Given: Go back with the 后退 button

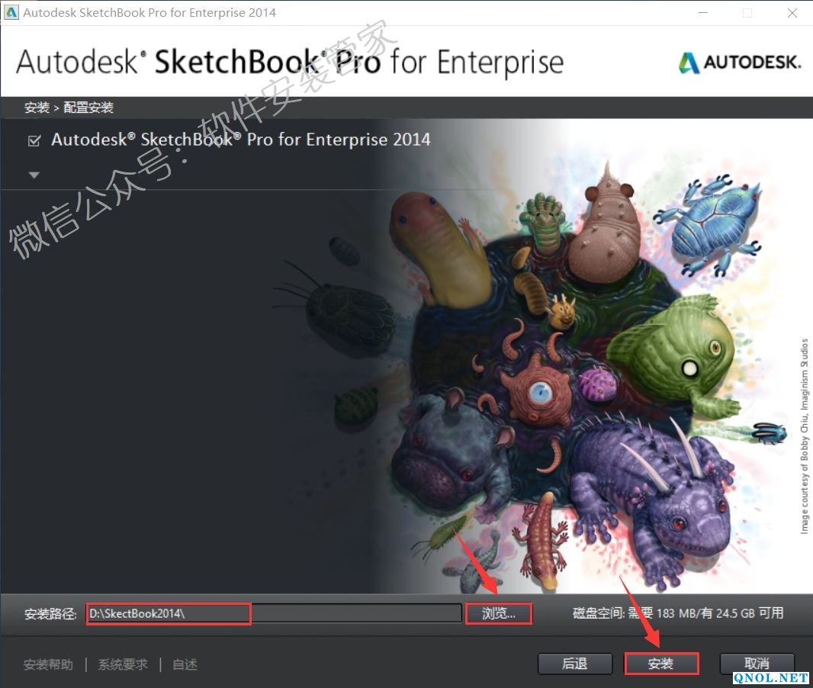Looking at the screenshot, I should coord(574,664).
